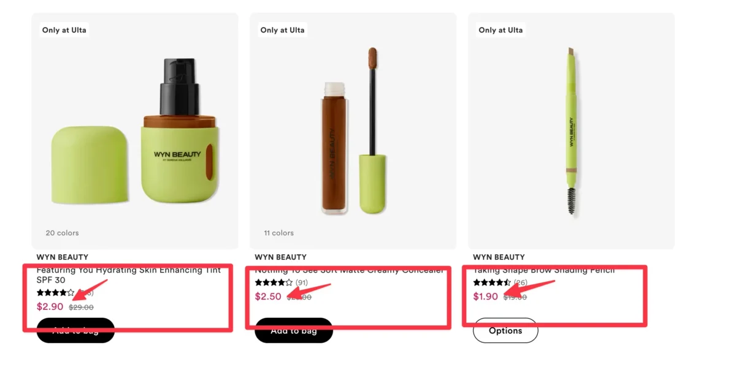The width and height of the screenshot is (736, 370).
Task: Click Add to bag for the Concealer
Action: 294,331
